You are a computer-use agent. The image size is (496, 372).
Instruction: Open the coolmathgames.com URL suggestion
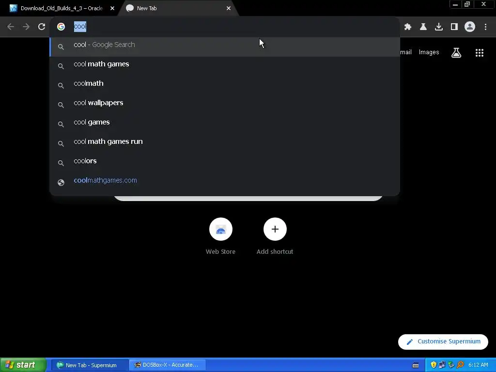point(225,182)
